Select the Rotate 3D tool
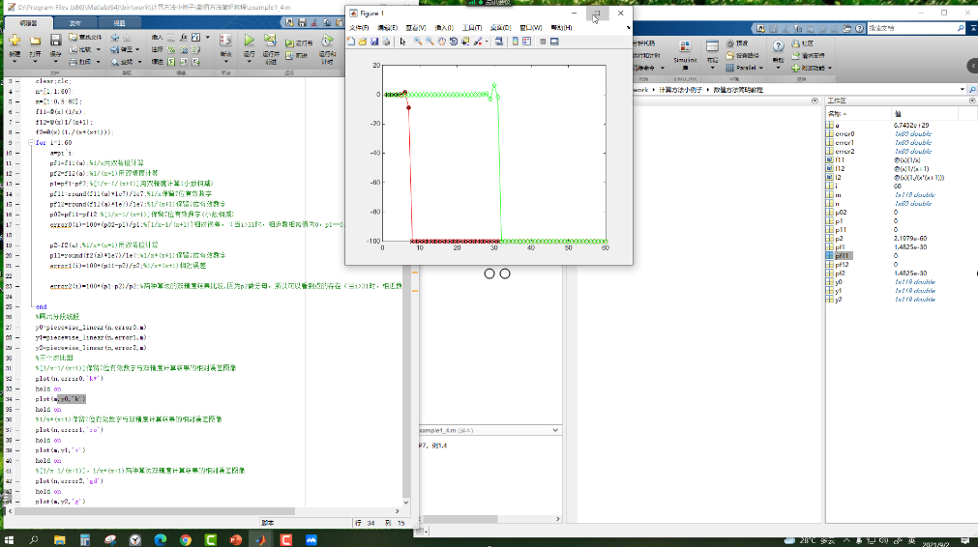 pos(454,42)
